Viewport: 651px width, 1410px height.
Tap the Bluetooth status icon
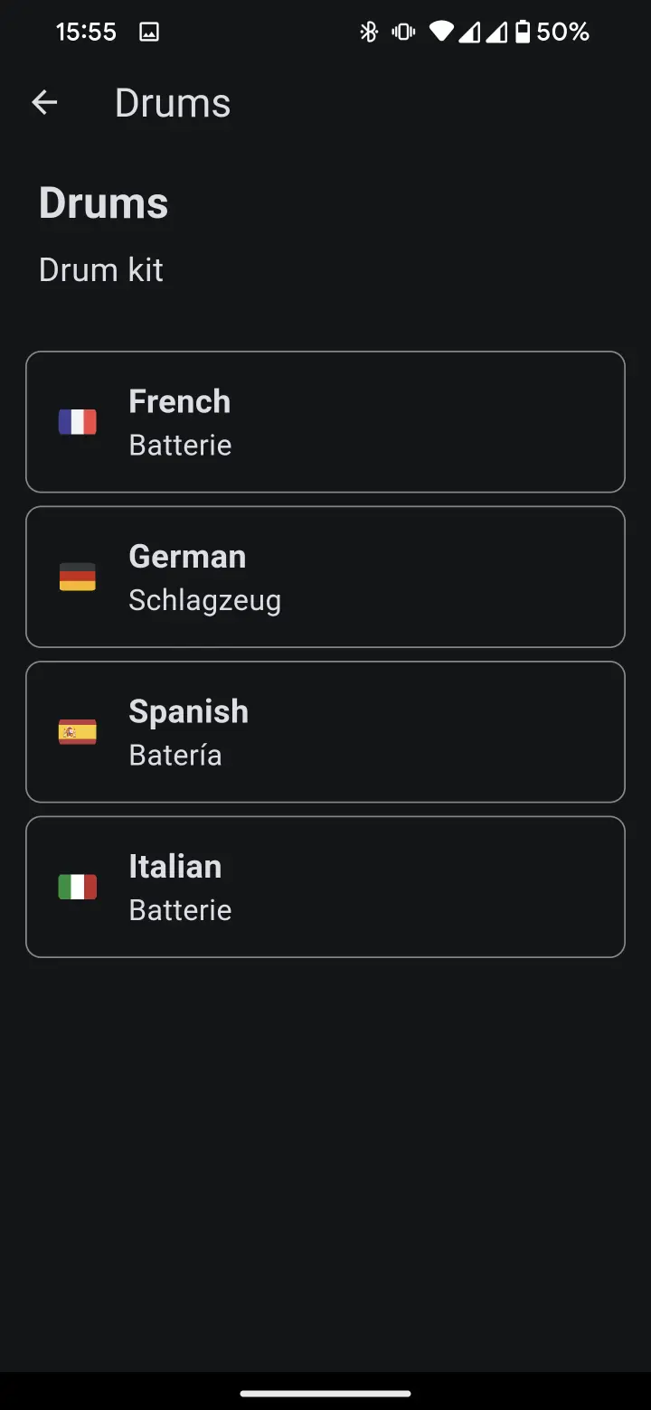368,33
